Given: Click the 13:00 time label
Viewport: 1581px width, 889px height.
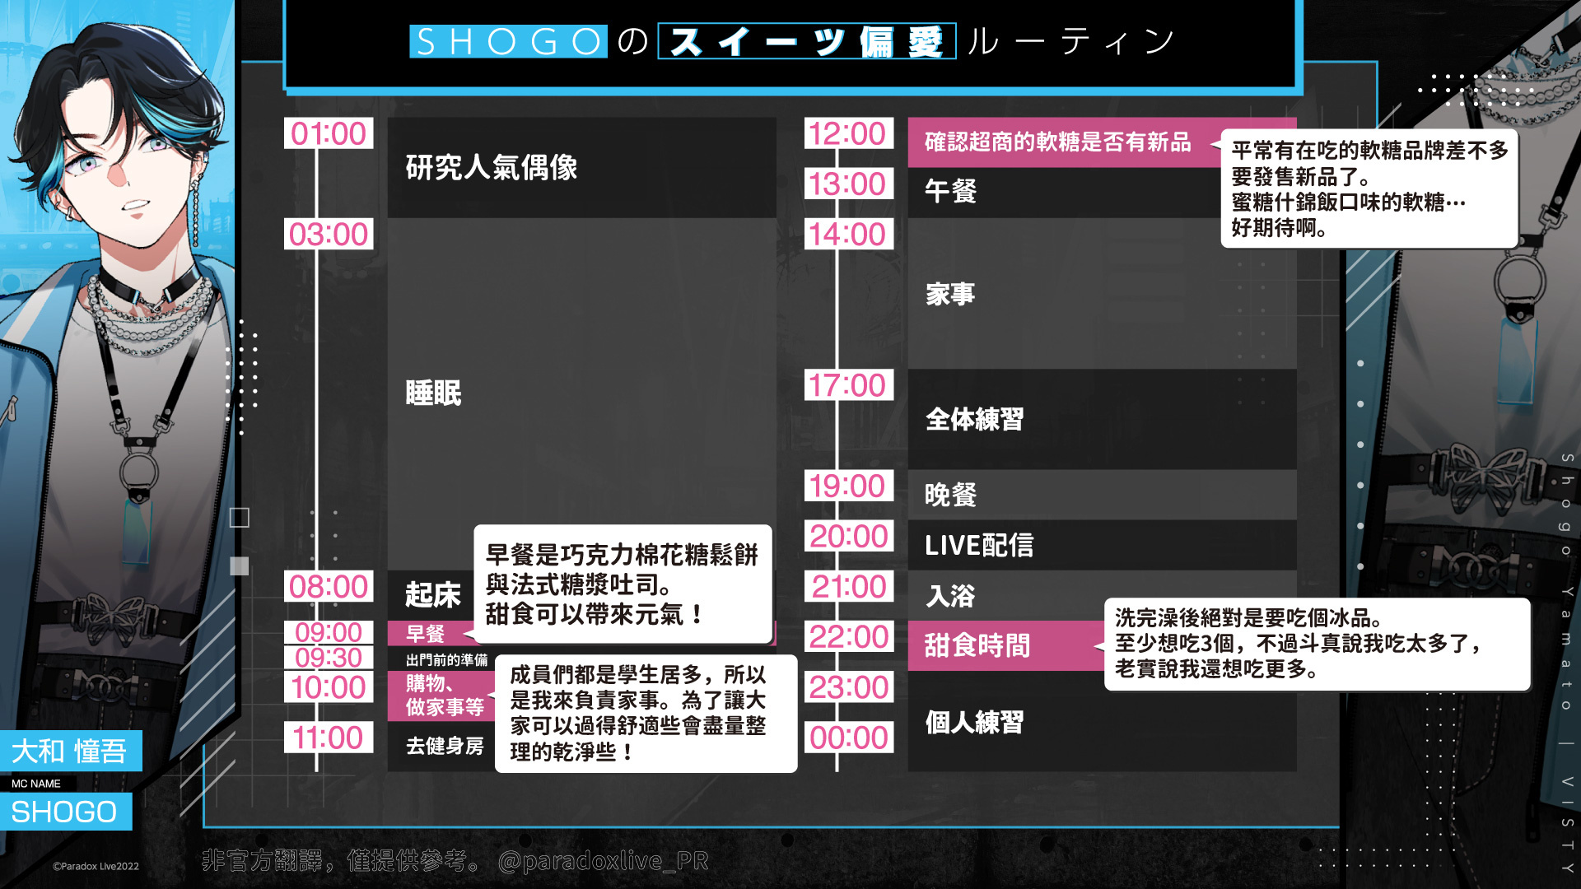Looking at the screenshot, I should coord(849,184).
